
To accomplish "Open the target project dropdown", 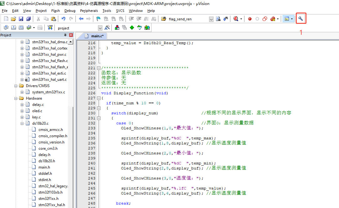I will pos(100,28).
